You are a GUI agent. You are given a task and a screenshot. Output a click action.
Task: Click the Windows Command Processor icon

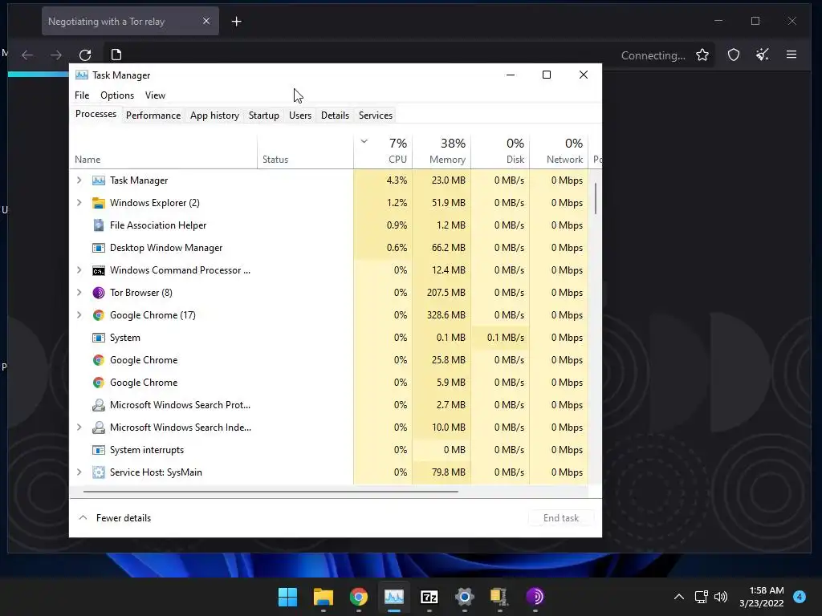point(99,270)
